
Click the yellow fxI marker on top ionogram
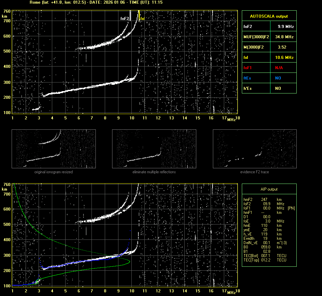pos(142,19)
